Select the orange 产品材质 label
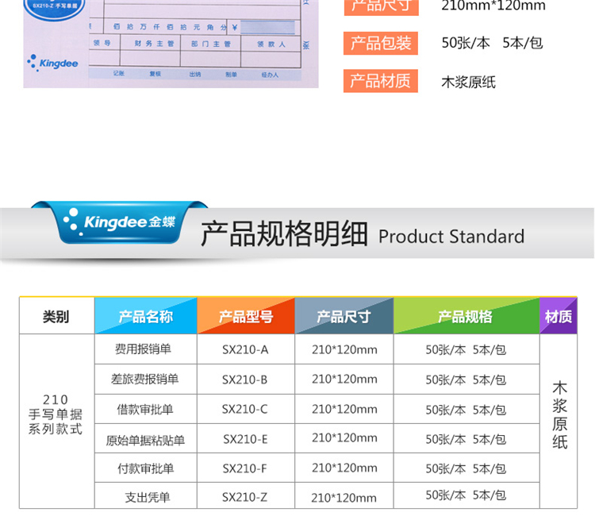This screenshot has width=595, height=524. [381, 80]
